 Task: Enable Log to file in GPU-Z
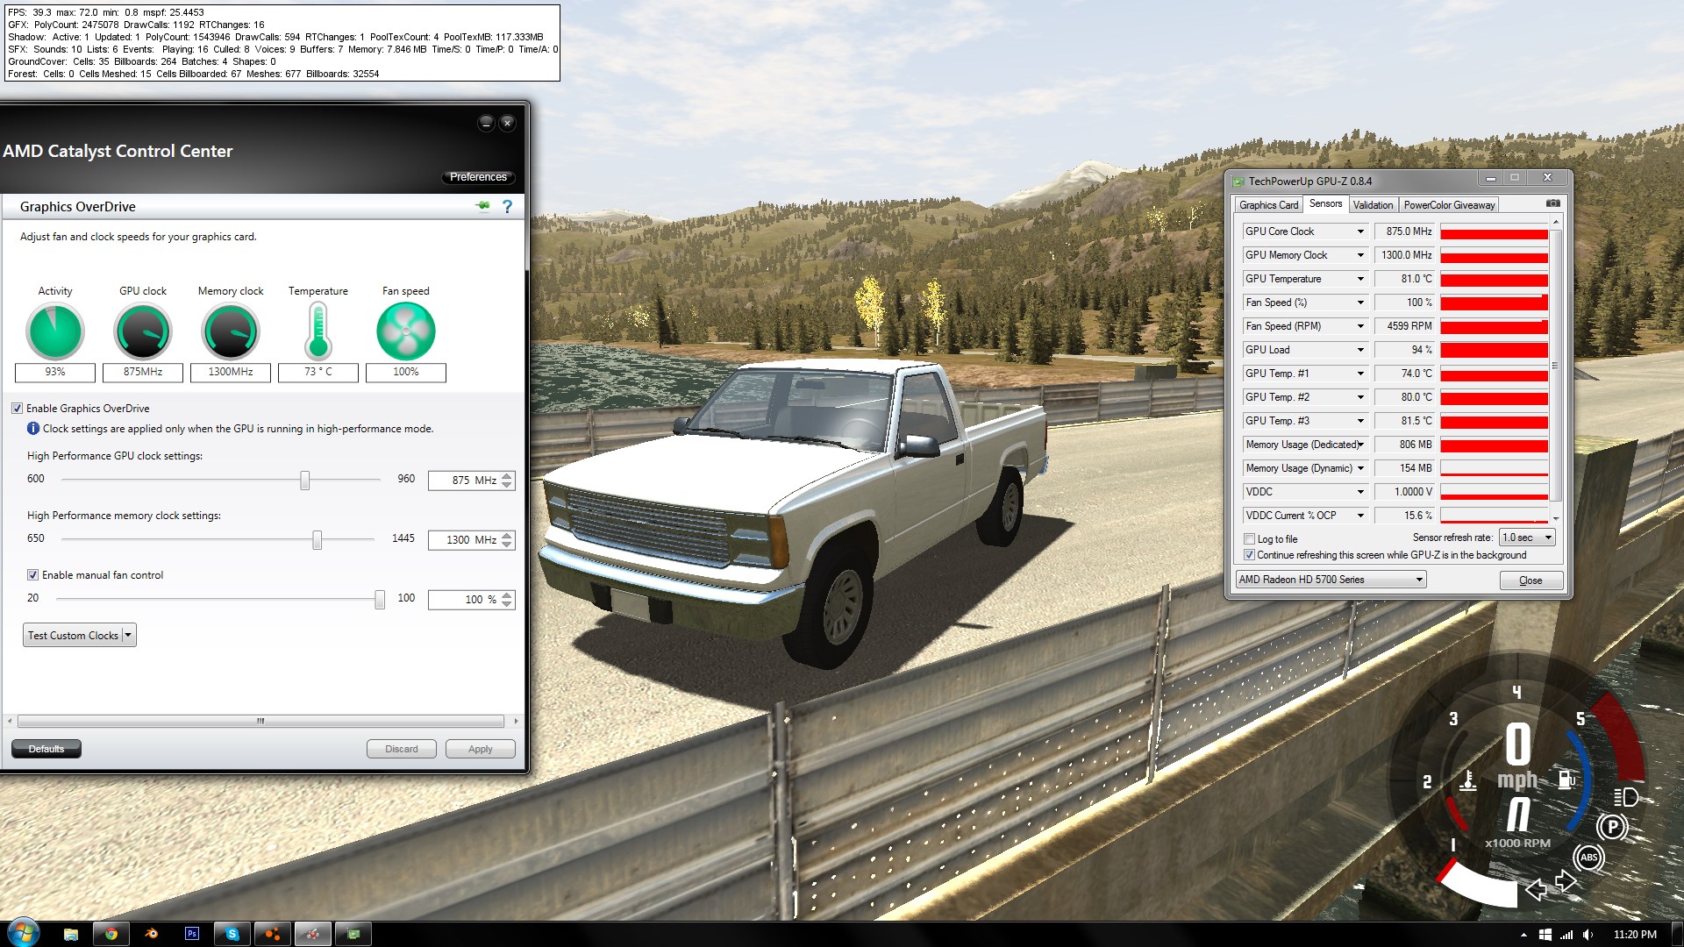[1250, 539]
